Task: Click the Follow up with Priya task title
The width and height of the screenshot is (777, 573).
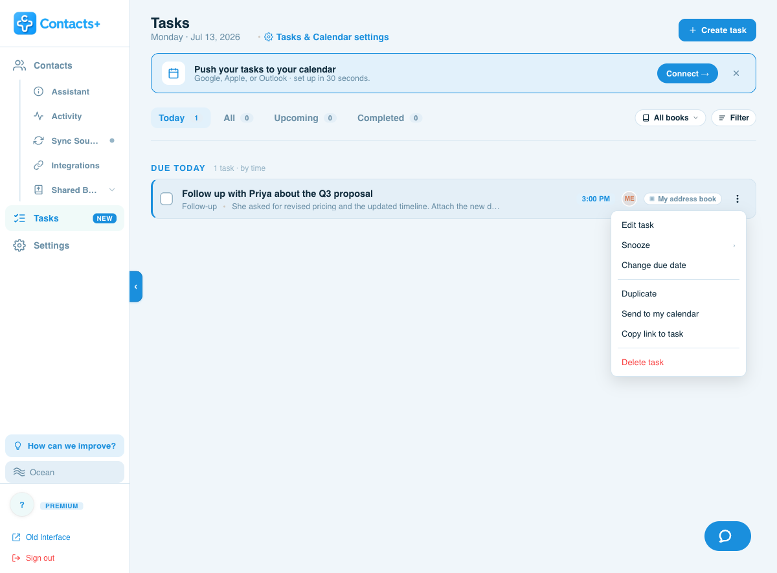Action: pos(277,194)
